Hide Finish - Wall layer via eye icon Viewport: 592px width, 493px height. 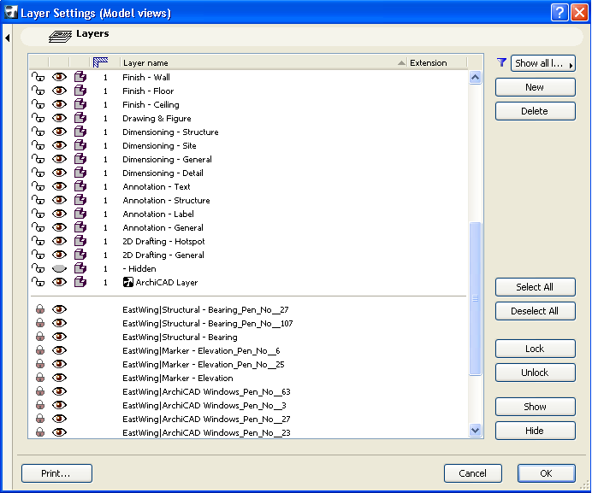coord(59,77)
